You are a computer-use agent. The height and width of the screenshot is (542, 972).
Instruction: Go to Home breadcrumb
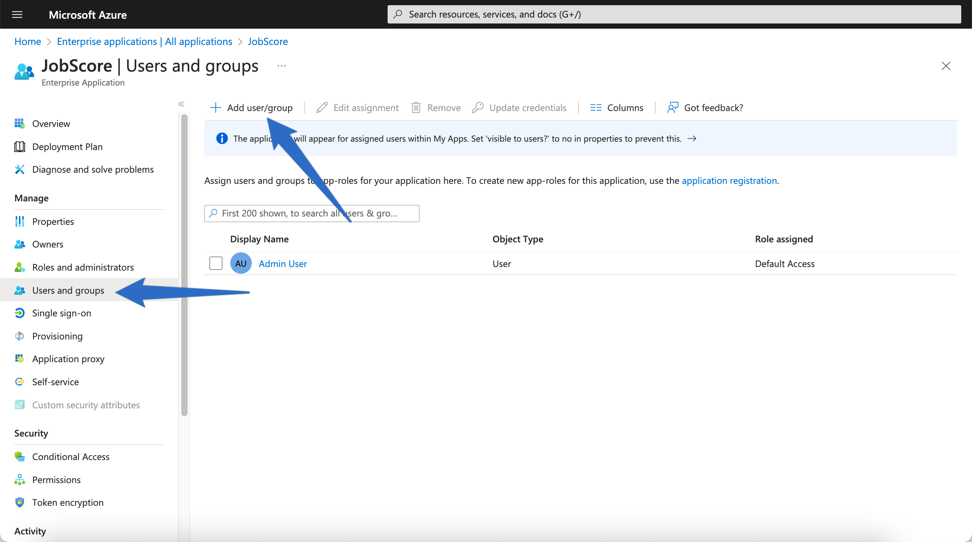tap(28, 41)
